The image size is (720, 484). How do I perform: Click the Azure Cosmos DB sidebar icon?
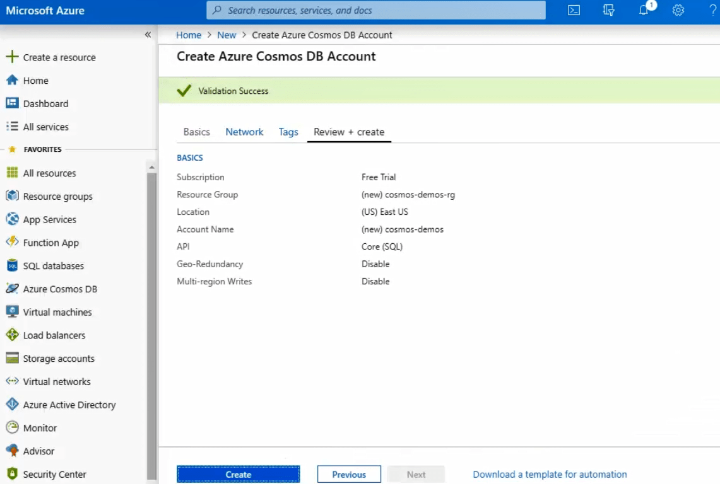click(12, 289)
